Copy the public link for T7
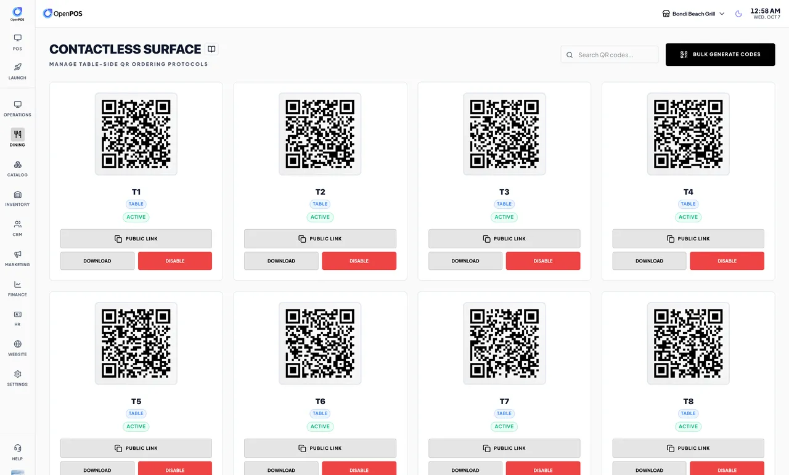Viewport: 789px width, 475px height. click(x=504, y=448)
